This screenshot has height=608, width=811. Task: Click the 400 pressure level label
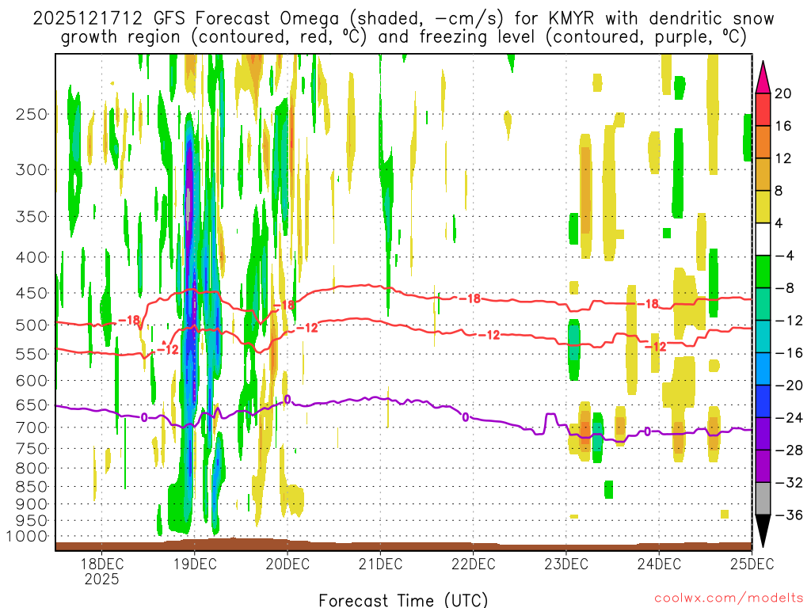click(x=32, y=257)
